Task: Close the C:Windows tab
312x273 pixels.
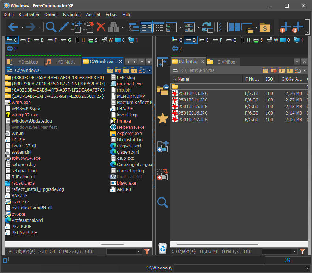Action: (120, 62)
